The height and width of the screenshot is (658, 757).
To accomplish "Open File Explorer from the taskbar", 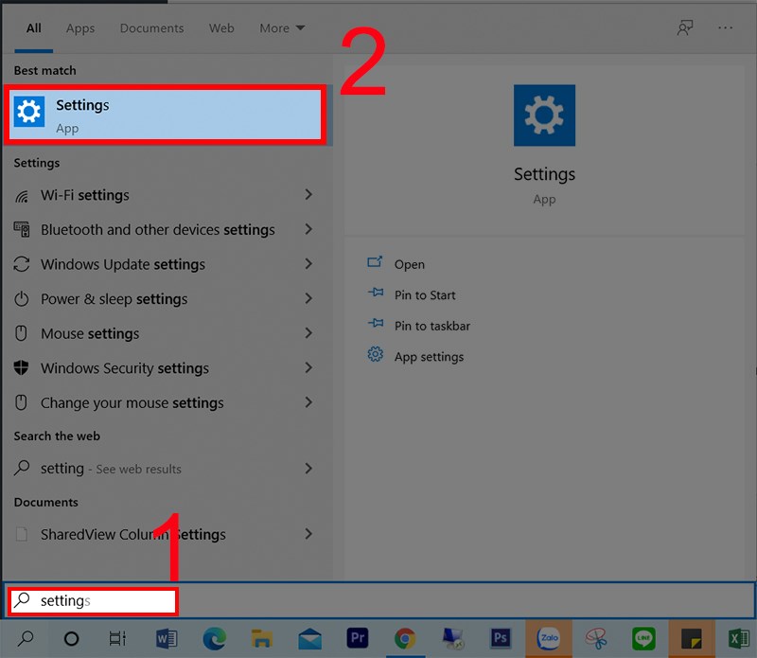I will coord(261,638).
